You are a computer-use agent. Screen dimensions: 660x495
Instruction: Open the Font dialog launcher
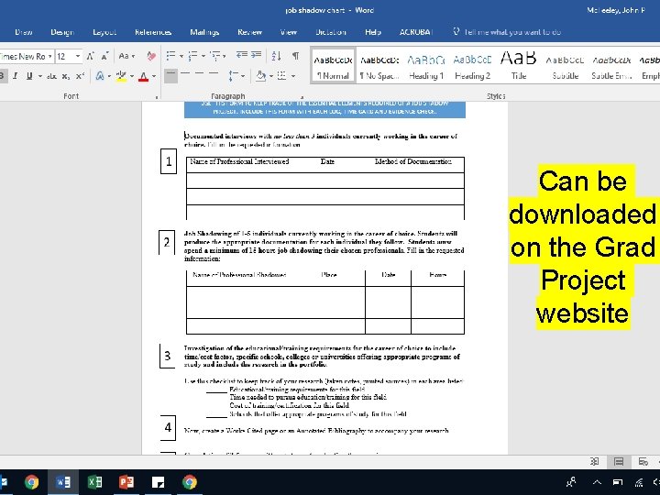point(157,97)
